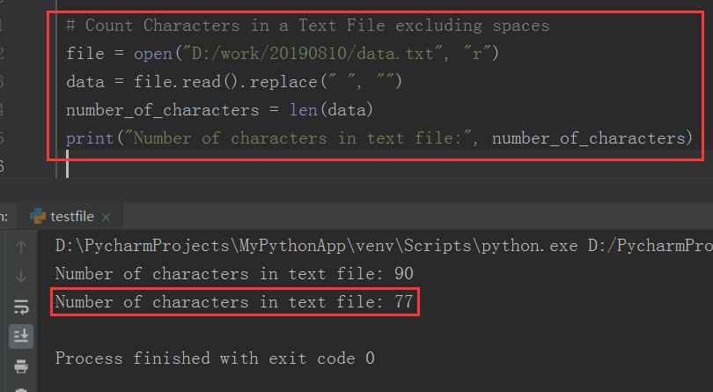The image size is (713, 392).
Task: Click console output ending in 90
Action: click(234, 274)
